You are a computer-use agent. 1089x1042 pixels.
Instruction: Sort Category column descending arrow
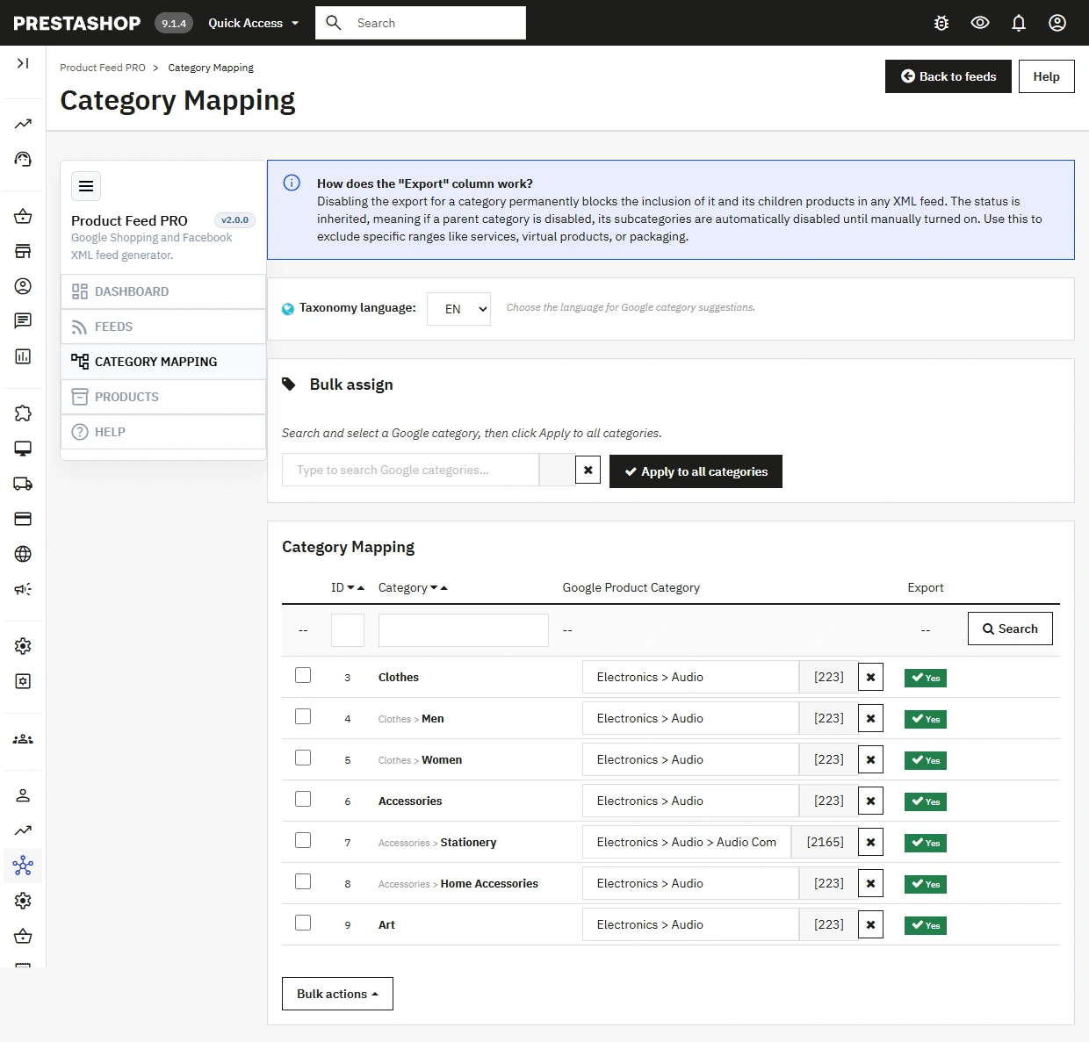point(434,588)
